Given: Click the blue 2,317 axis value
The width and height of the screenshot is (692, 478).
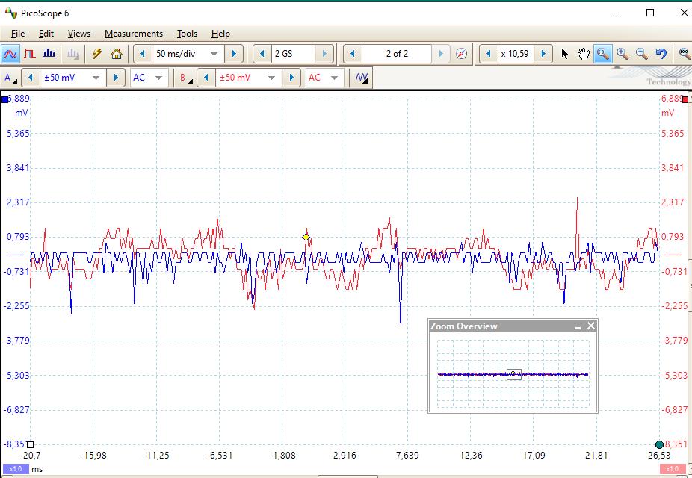Looking at the screenshot, I should (18, 202).
